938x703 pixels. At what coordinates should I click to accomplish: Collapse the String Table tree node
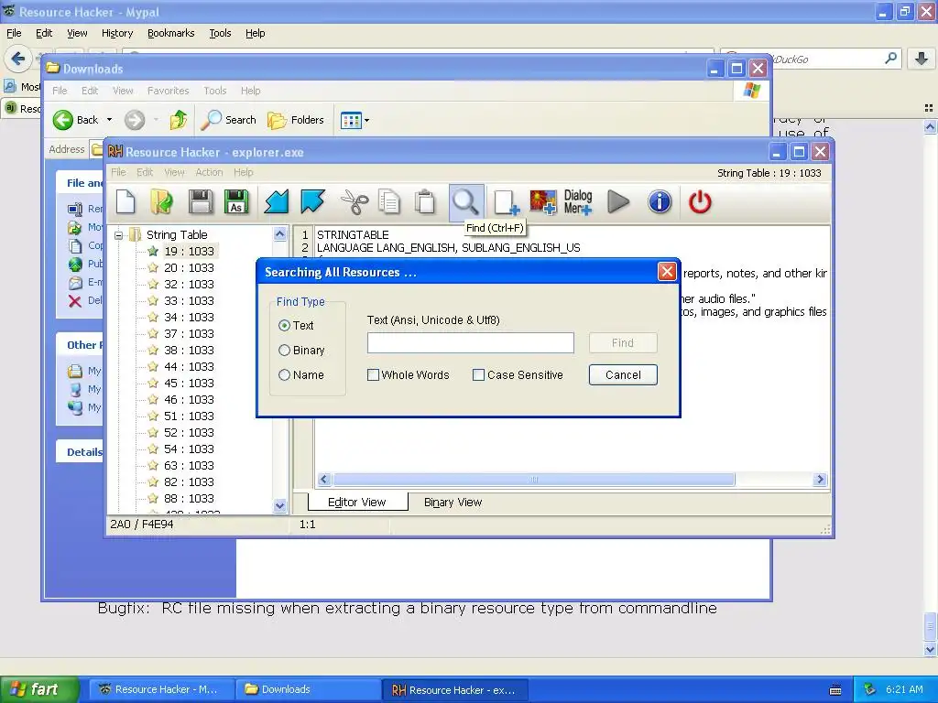[x=118, y=235]
